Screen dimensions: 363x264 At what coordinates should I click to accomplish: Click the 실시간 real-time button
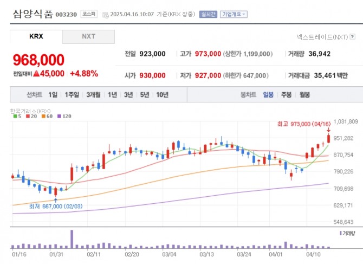pyautogui.click(x=208, y=14)
